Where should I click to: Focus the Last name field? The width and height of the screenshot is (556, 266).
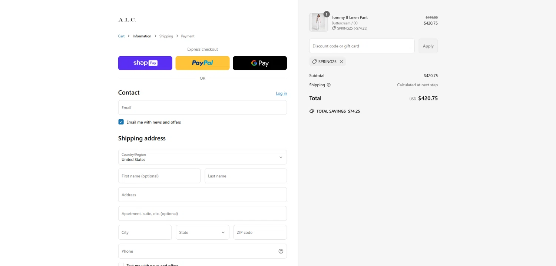tap(246, 176)
